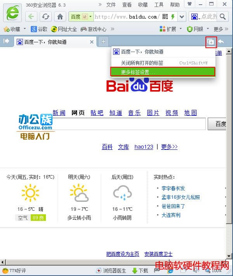Viewport: 233px width, 276px height.
Task: Toggle the sidebar panel icon left of tabs
Action: pyautogui.click(x=6, y=41)
